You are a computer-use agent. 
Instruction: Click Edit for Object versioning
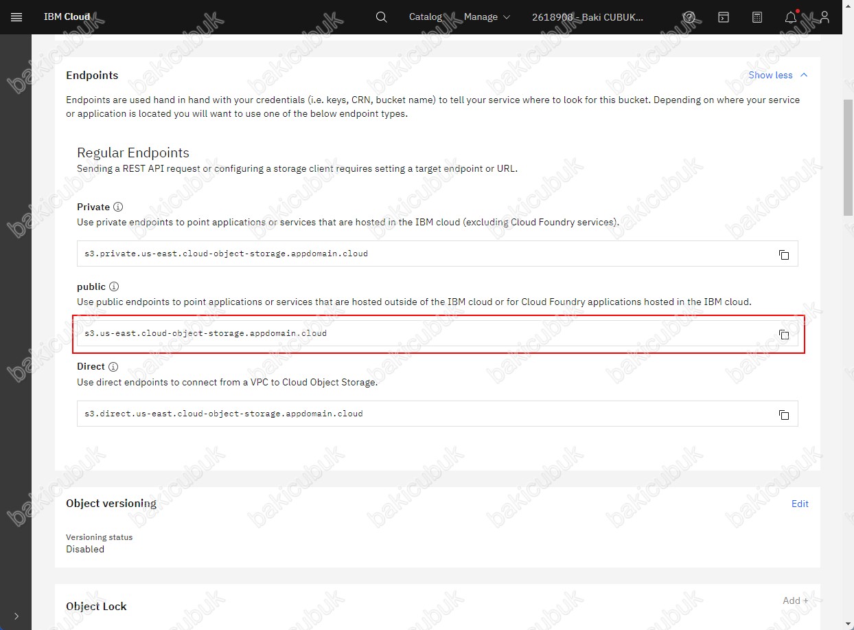pos(800,504)
